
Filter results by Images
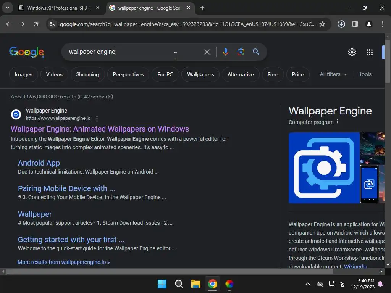coord(24,74)
